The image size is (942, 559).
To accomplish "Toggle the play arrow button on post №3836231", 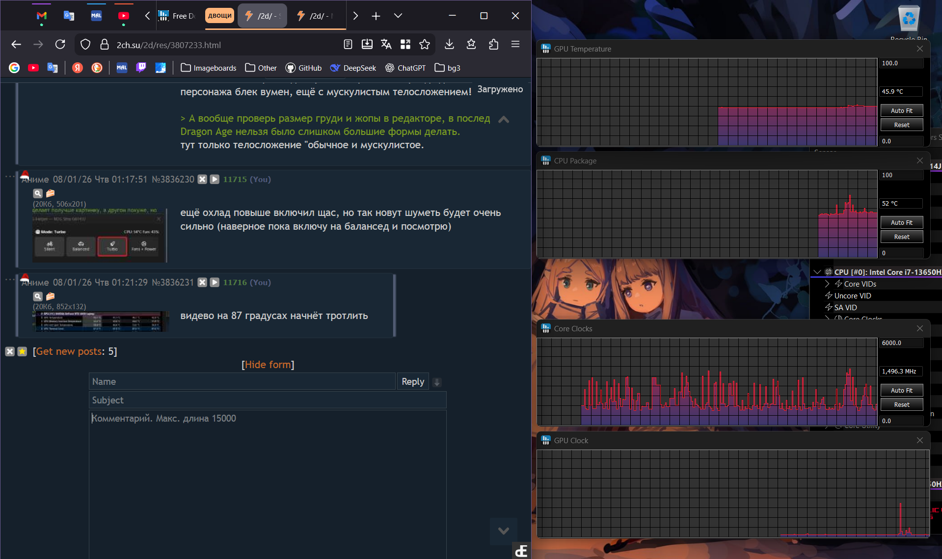I will 215,283.
